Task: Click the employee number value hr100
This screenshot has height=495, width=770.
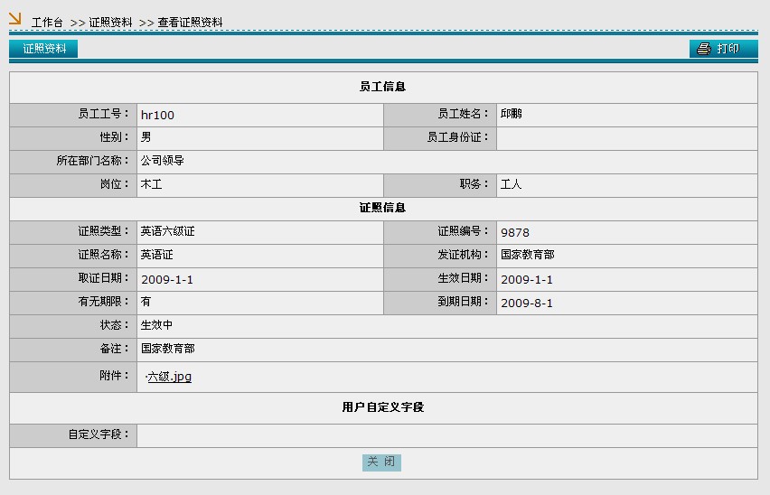Action: [157, 115]
